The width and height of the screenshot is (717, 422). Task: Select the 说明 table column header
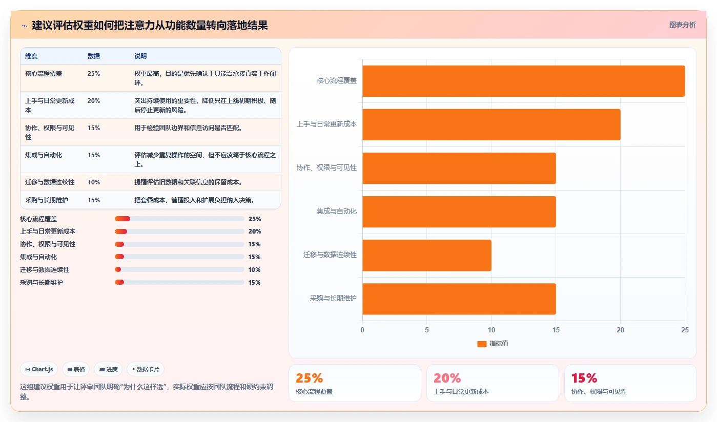point(140,56)
